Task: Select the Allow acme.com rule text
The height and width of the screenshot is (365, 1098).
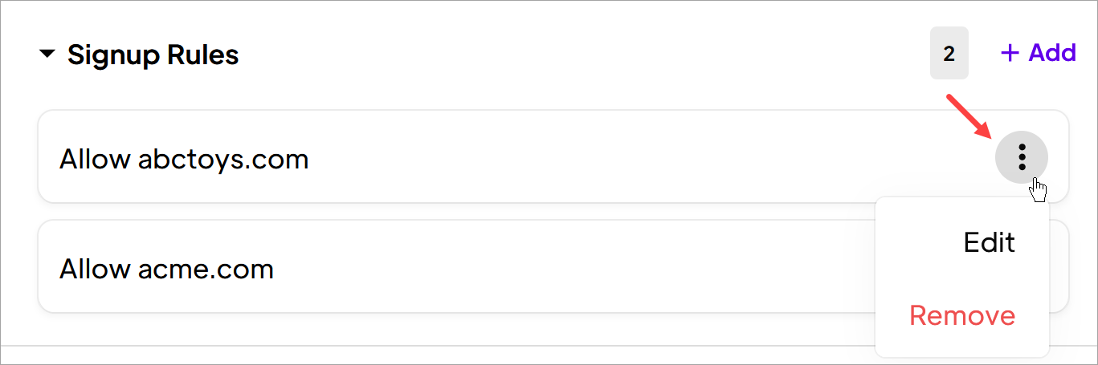Action: click(x=166, y=269)
